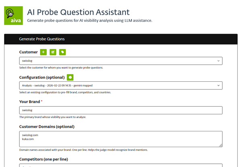This screenshot has width=243, height=167.
Task: Open the Customer dropdown showing swisslog
Action: (121, 61)
